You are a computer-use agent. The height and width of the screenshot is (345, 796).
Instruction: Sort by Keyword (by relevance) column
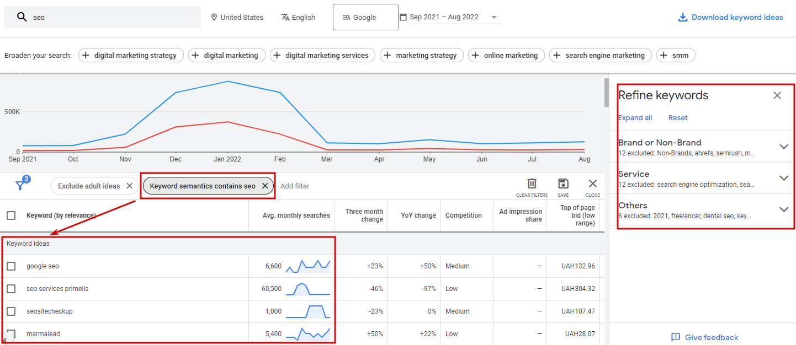coord(61,215)
